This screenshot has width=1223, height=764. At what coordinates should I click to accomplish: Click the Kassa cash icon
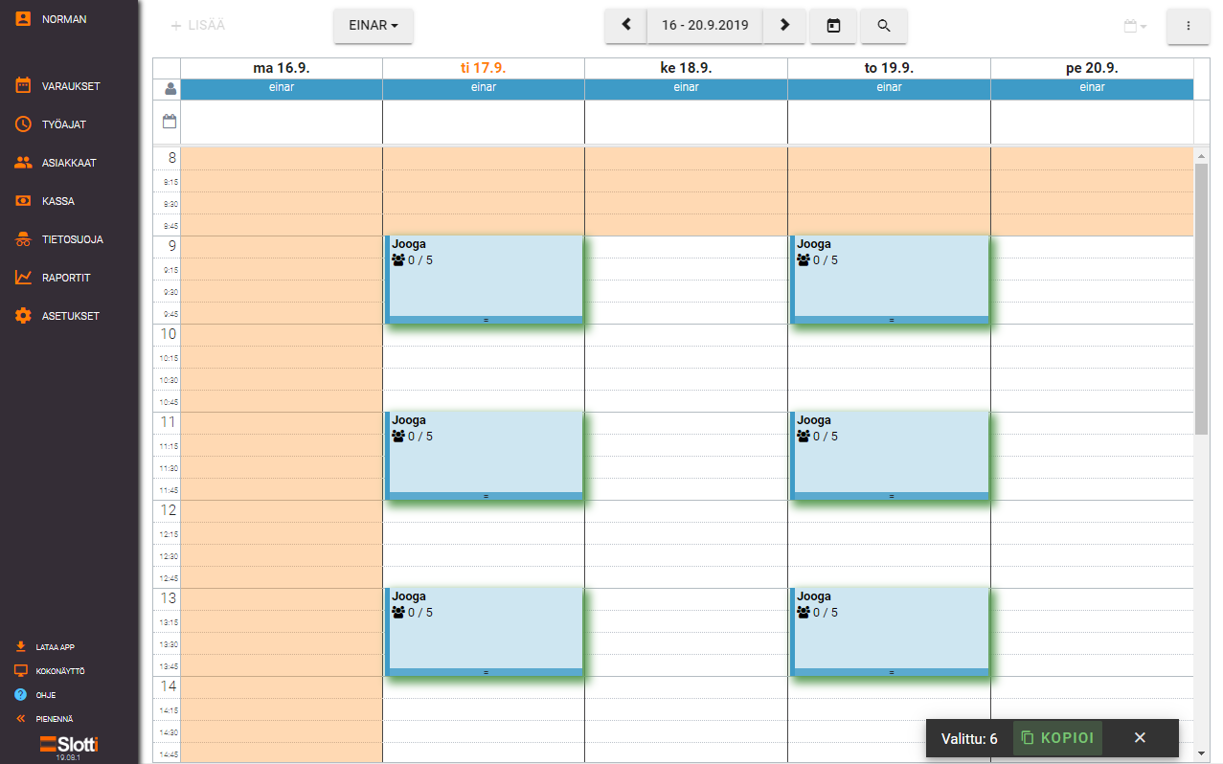pyautogui.click(x=23, y=201)
